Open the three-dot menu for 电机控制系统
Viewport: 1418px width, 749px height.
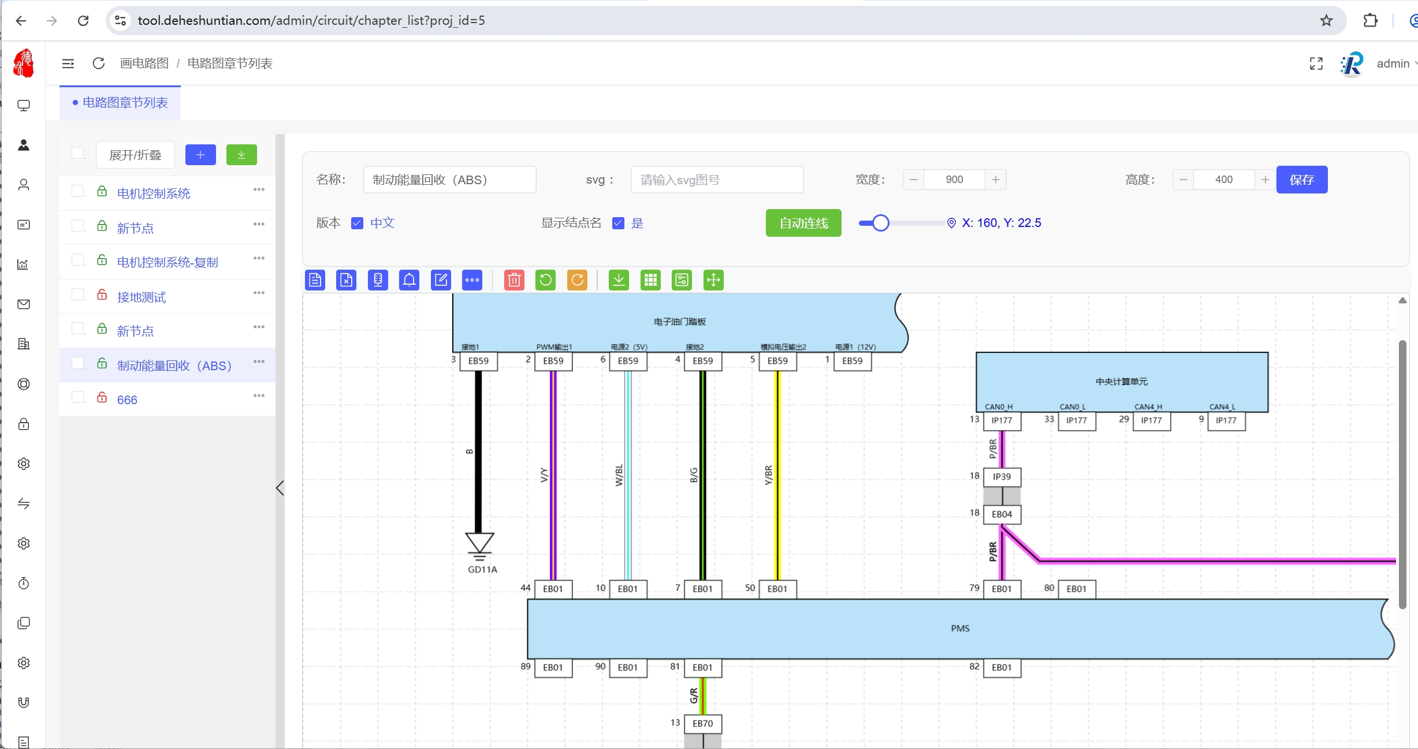point(259,190)
